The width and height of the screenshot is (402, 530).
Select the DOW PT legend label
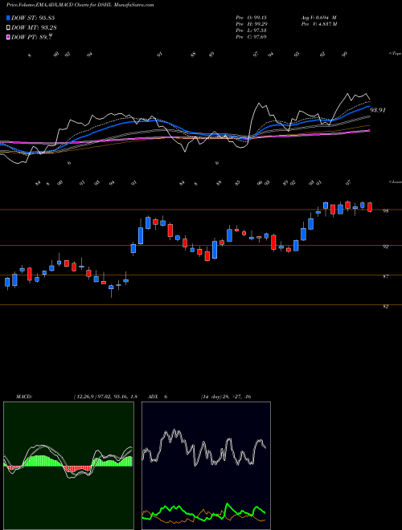tap(31, 37)
